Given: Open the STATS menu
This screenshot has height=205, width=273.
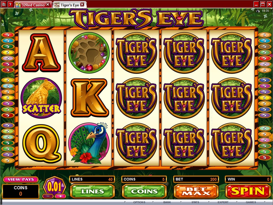Looking at the screenshot, I should click(x=195, y=202).
